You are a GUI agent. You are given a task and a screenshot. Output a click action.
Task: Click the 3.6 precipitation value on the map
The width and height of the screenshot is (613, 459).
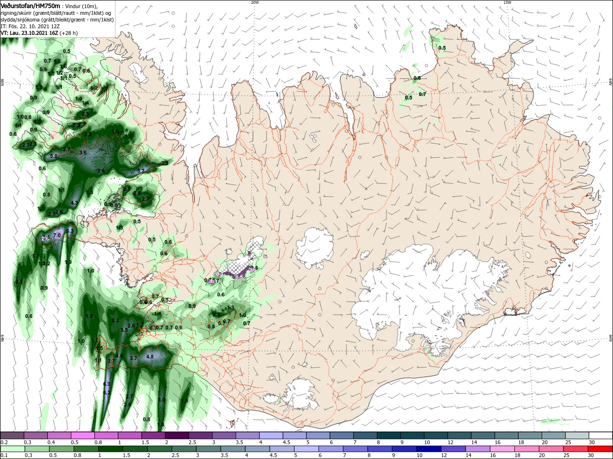tap(83, 153)
